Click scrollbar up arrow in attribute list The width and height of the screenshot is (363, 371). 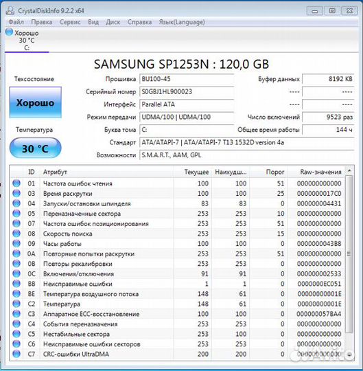[x=349, y=170]
